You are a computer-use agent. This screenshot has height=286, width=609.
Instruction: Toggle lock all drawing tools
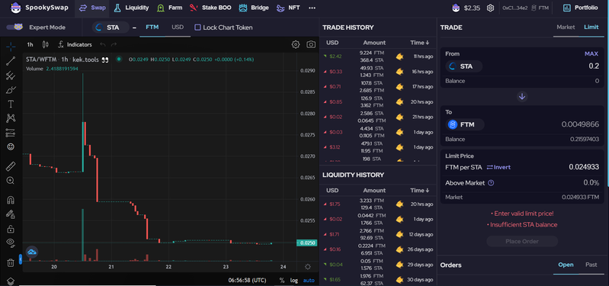coord(11,229)
